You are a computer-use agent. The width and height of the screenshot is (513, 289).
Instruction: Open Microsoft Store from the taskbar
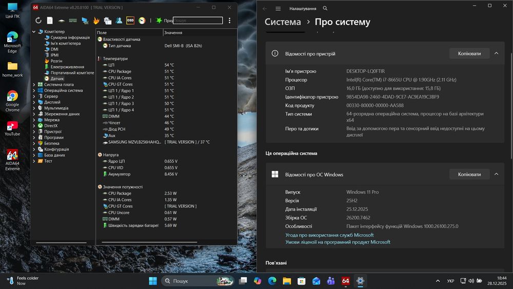click(x=302, y=281)
